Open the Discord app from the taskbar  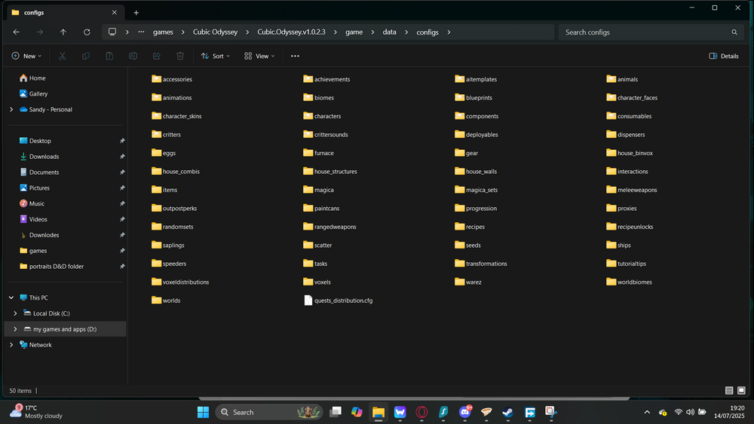click(465, 412)
